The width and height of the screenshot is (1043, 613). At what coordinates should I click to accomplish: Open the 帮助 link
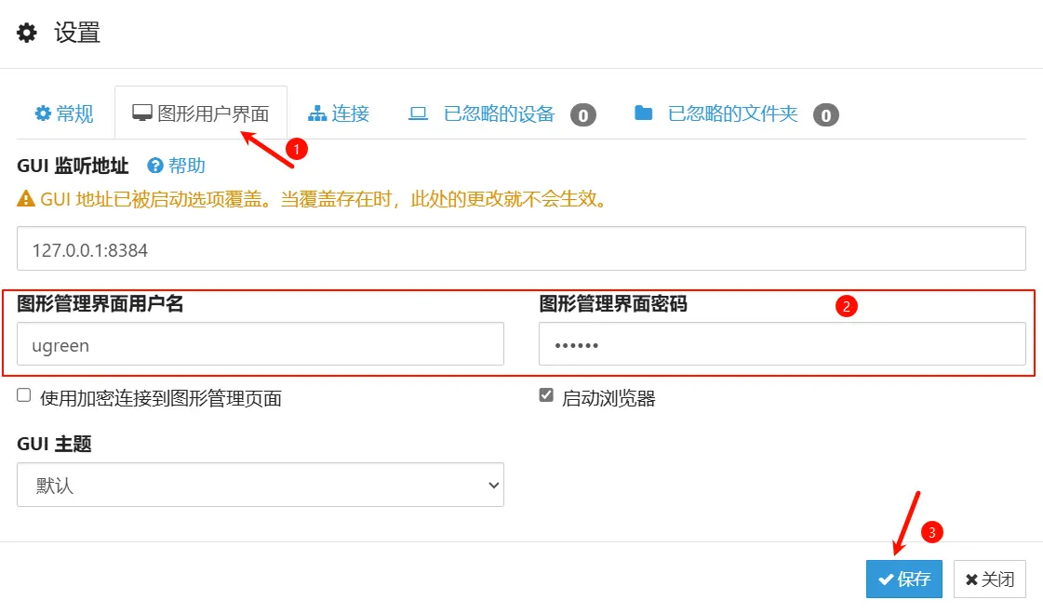[x=186, y=166]
